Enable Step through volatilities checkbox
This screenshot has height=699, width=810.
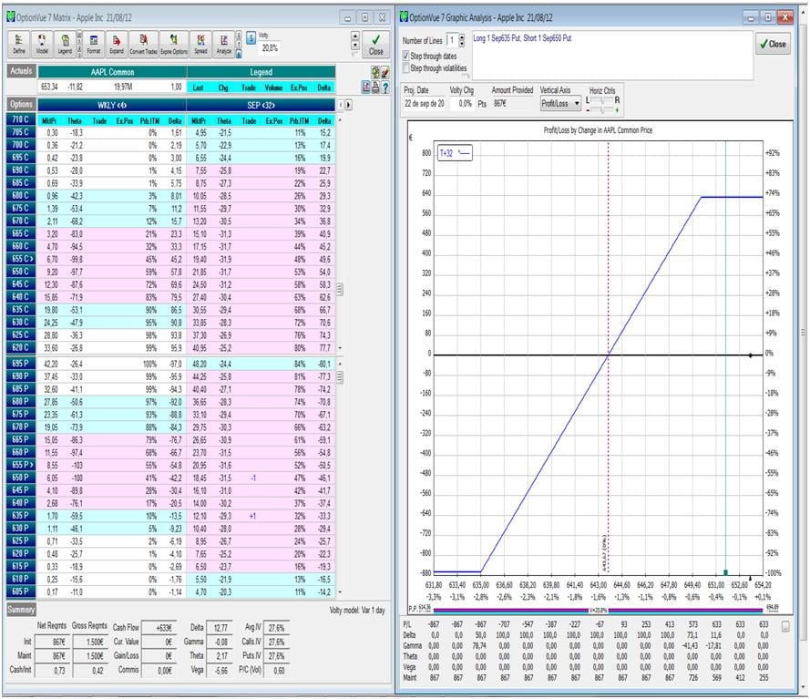click(x=406, y=67)
